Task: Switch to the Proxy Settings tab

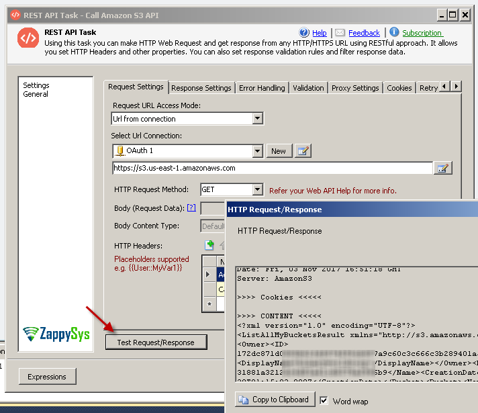Action: 355,88
